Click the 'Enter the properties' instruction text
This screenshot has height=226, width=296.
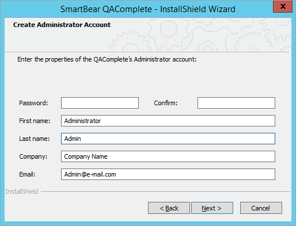pos(107,59)
